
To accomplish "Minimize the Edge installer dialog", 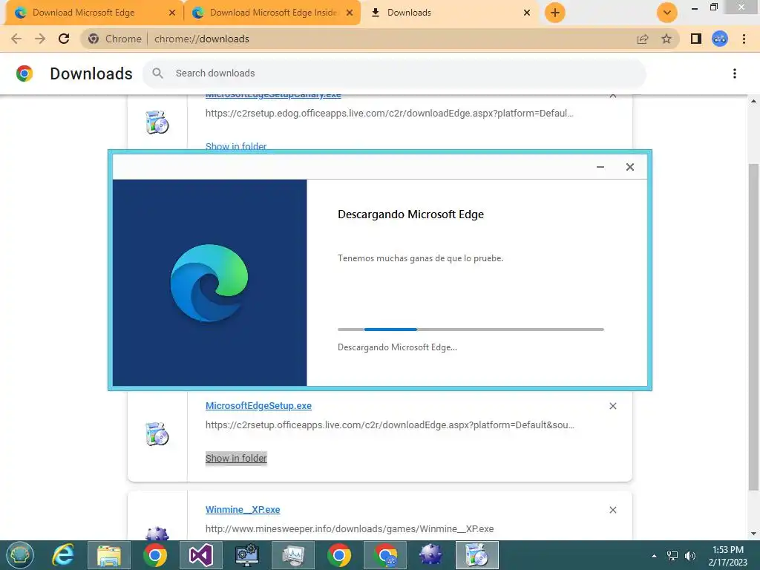I will click(x=600, y=167).
